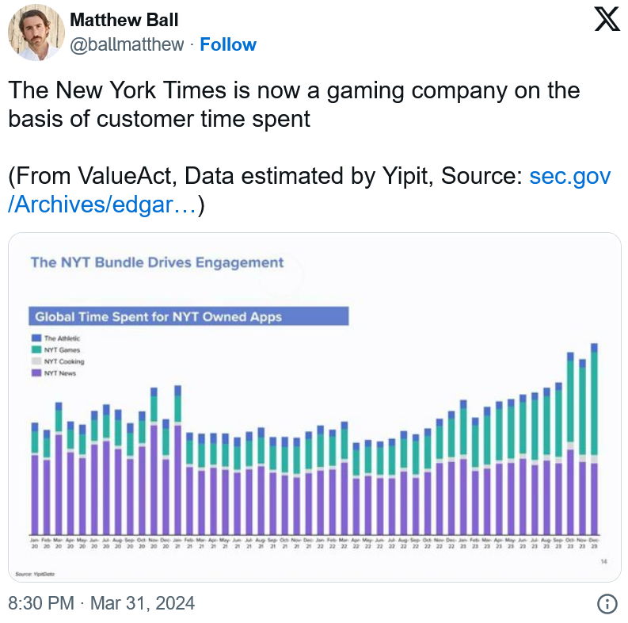Click the tallest Dec 23 bar in chart

pos(595,439)
